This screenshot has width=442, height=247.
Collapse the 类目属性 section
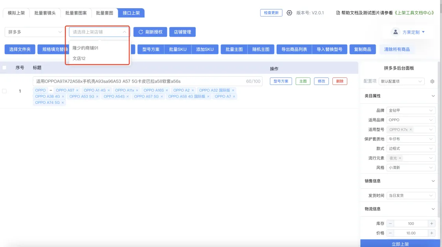tap(433, 96)
